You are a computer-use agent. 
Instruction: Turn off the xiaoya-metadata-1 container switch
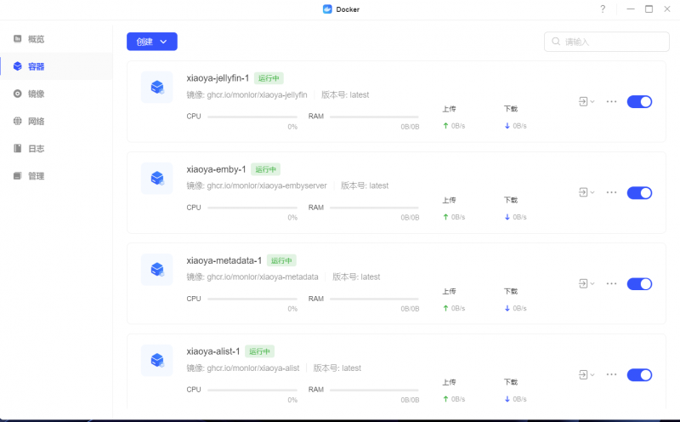tap(639, 284)
